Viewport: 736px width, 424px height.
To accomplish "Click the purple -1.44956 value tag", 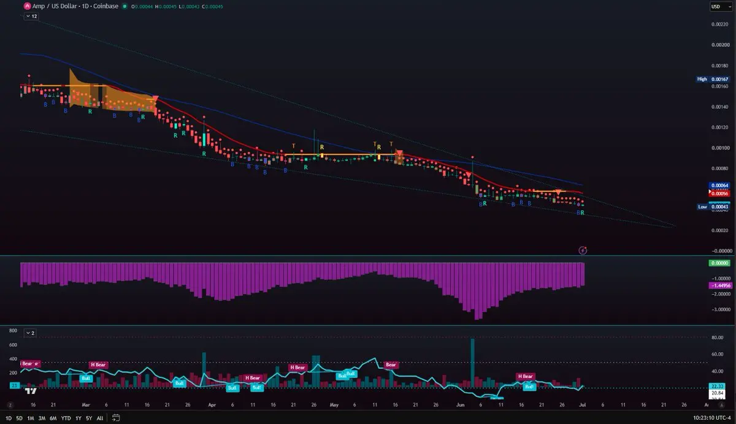I will tap(720, 286).
